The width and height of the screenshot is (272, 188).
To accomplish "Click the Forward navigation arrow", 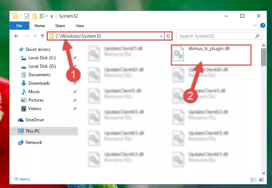I will 27,36.
